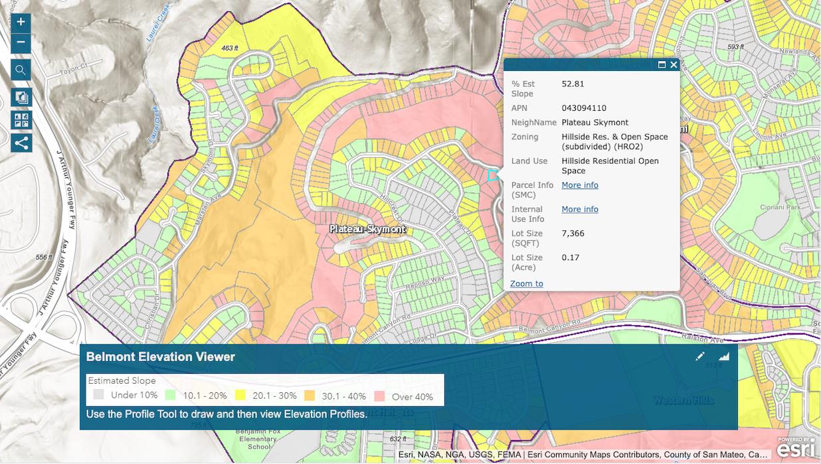The height and width of the screenshot is (464, 821).
Task: Open More info for Parcel Info (SMC)
Action: click(580, 185)
